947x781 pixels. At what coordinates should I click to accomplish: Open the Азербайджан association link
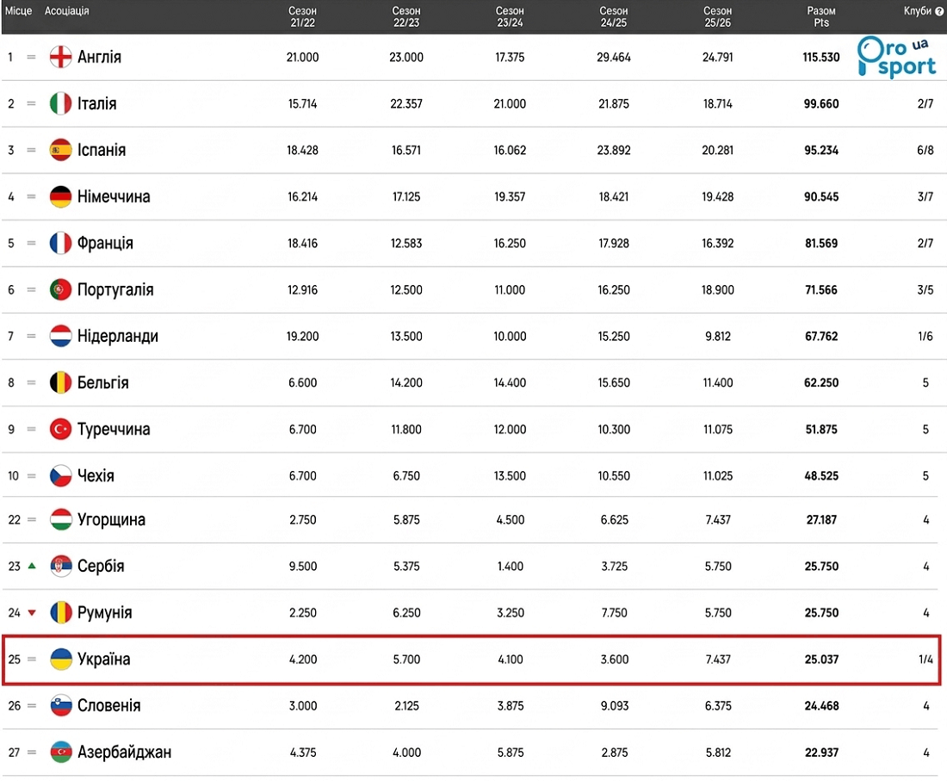[x=124, y=752]
